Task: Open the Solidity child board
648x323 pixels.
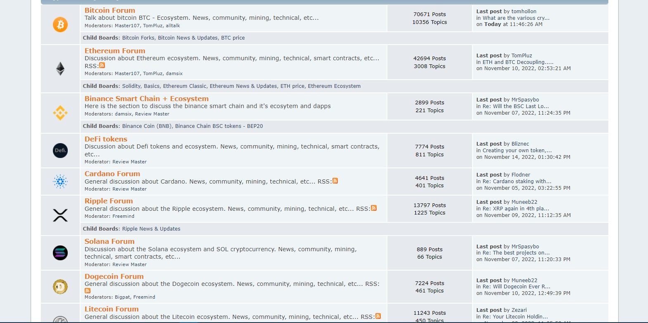Action: click(131, 86)
